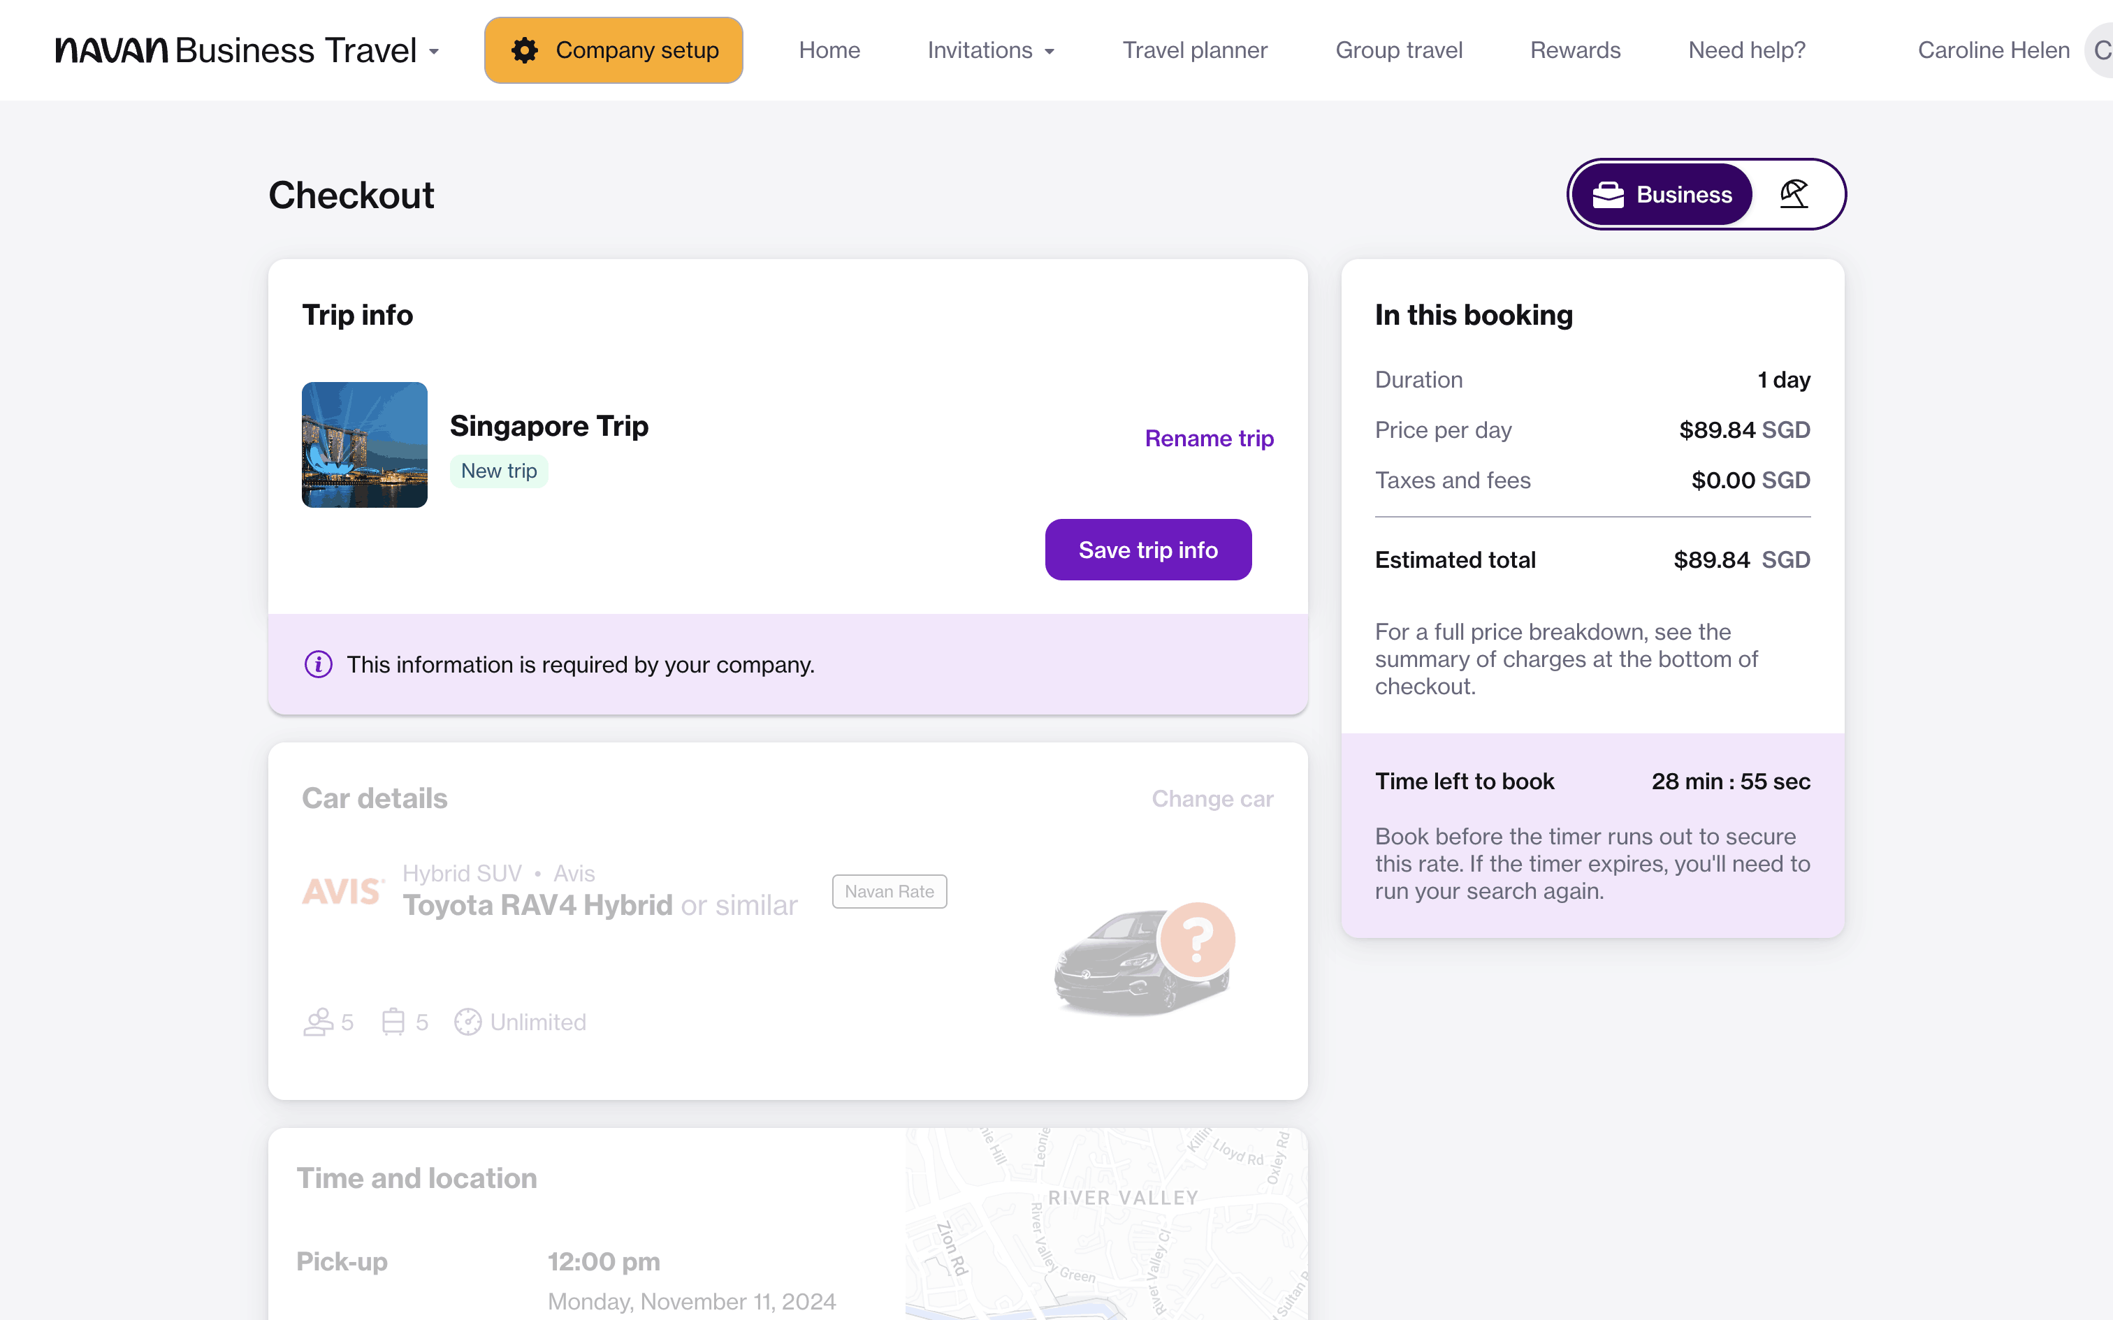The width and height of the screenshot is (2113, 1320).
Task: Open the River Valley map preview
Action: click(1105, 1222)
